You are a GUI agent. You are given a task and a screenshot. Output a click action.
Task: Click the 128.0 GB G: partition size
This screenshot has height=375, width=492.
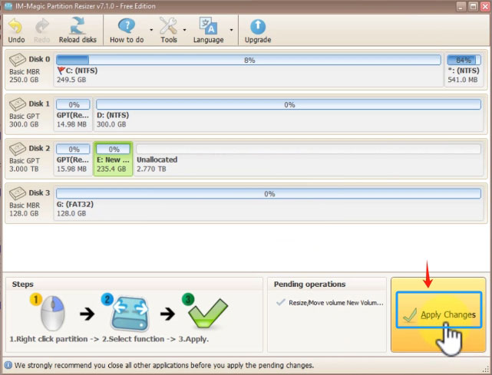tap(71, 213)
